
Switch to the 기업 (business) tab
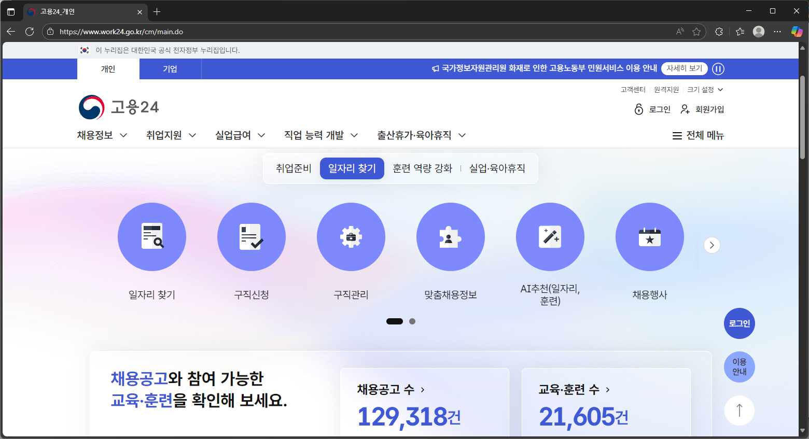[170, 69]
